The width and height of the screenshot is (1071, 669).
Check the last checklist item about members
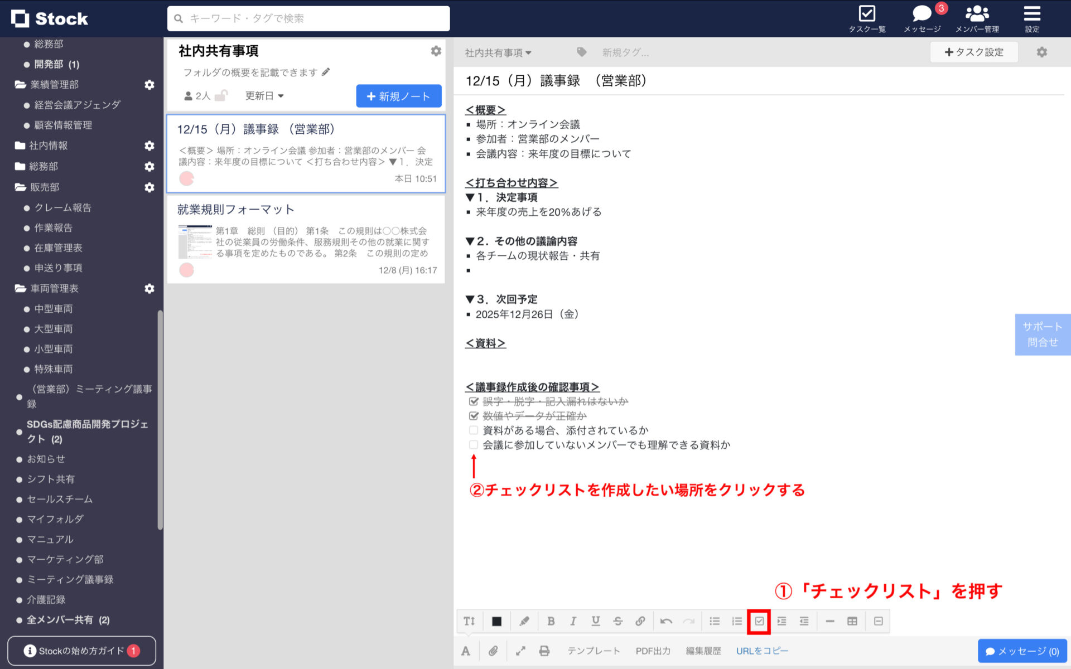473,444
